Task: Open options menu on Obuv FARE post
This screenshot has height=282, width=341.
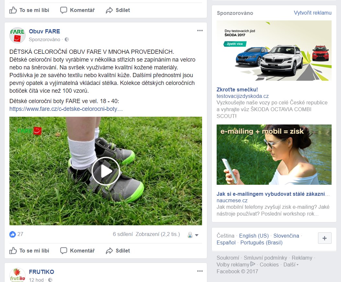Action: (x=200, y=31)
